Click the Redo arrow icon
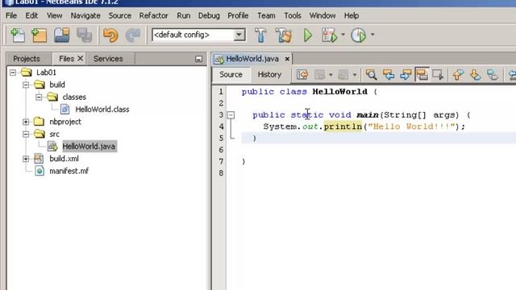The width and height of the screenshot is (516, 290). click(133, 35)
